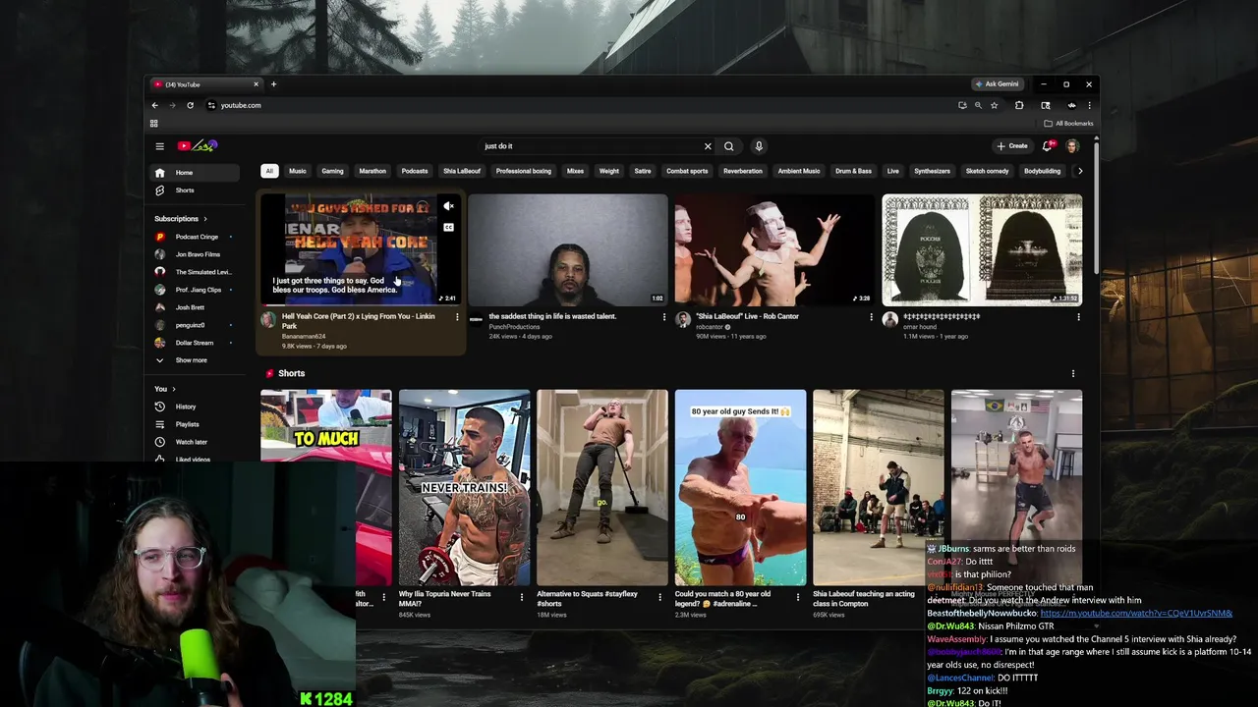Toggle captions on the Hell Yeah Core preview
The width and height of the screenshot is (1258, 707).
tap(448, 228)
